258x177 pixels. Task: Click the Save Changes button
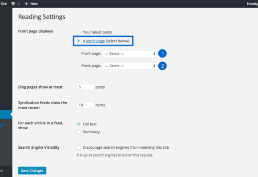pyautogui.click(x=32, y=171)
